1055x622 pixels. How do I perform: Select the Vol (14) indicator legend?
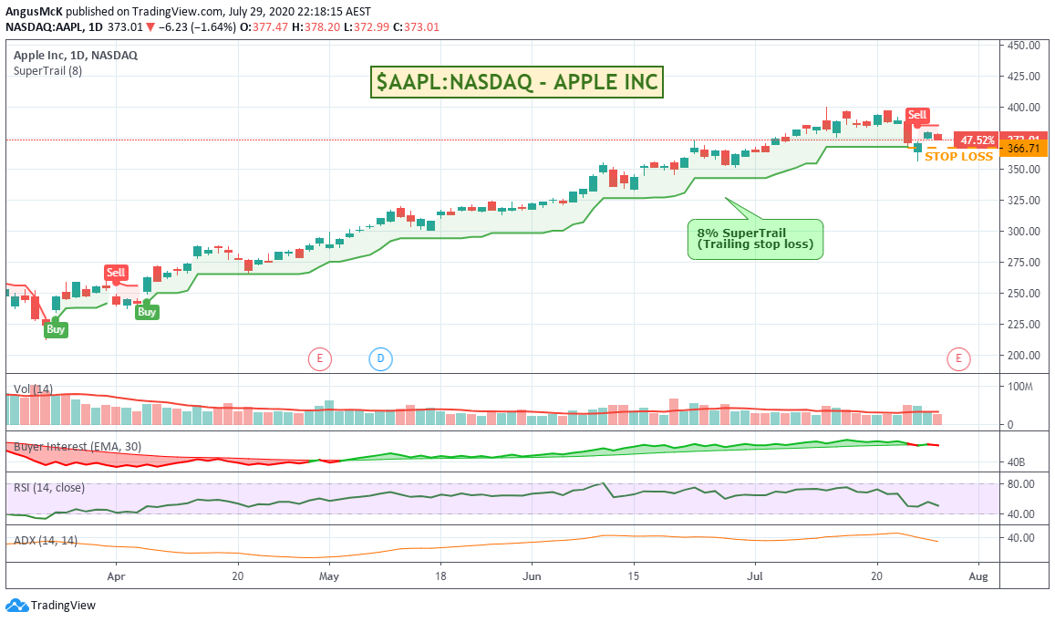click(33, 389)
